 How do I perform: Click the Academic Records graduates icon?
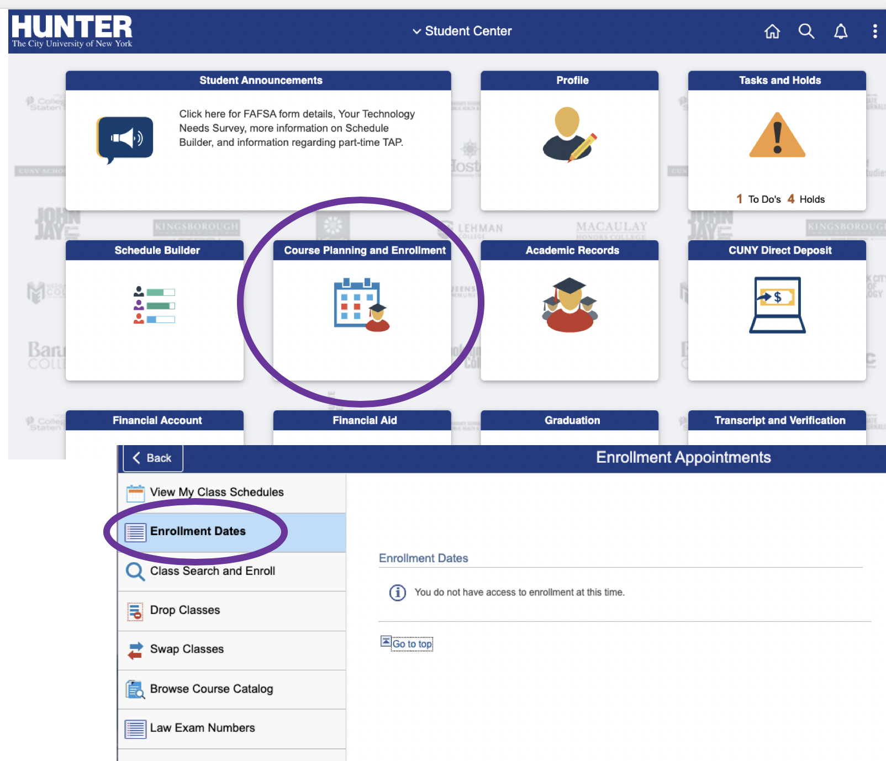click(569, 305)
